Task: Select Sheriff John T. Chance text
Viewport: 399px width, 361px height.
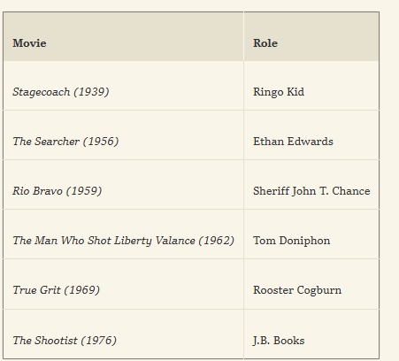Action: coord(311,191)
